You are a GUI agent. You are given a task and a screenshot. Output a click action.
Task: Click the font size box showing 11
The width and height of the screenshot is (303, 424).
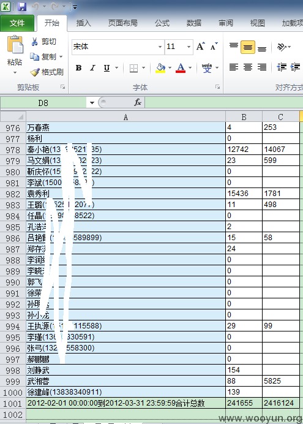[175, 47]
